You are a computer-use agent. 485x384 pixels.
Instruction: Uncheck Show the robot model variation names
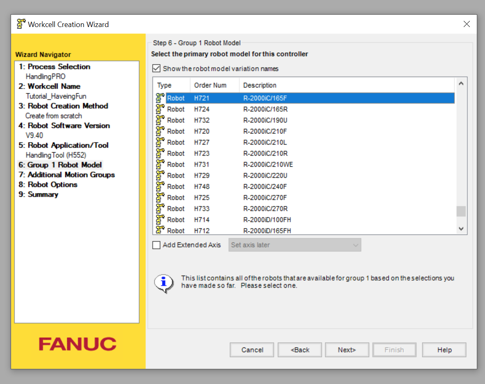[x=156, y=68]
